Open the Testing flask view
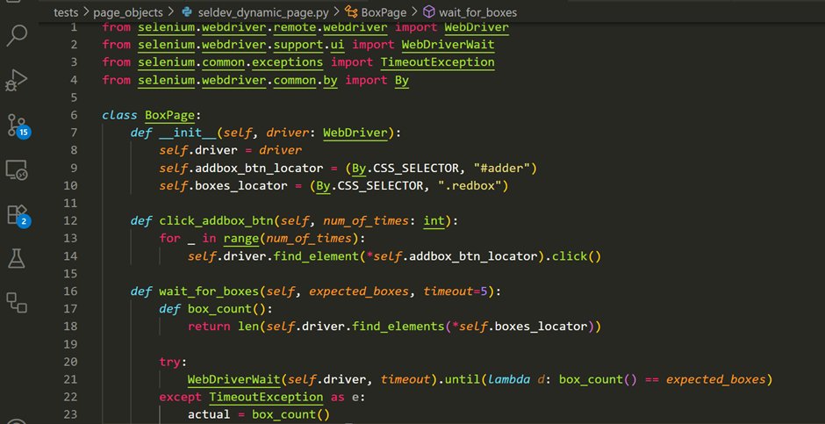This screenshot has height=424, width=825. pyautogui.click(x=17, y=258)
